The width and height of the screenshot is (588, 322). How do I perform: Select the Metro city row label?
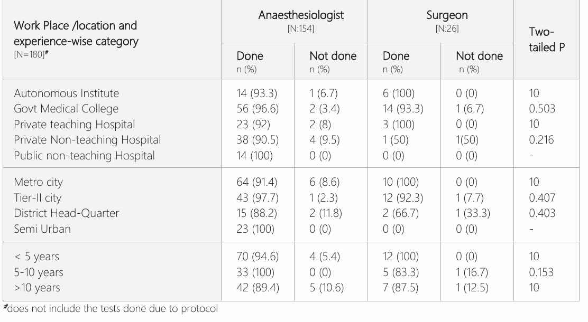click(38, 182)
